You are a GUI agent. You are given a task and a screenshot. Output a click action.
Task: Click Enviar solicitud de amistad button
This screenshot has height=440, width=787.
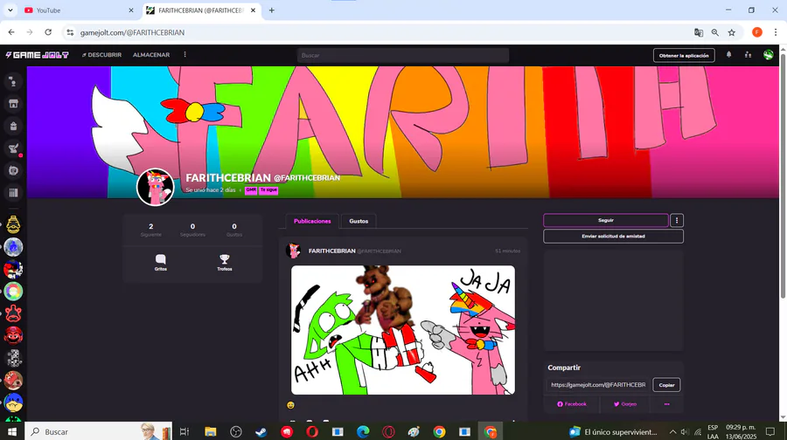tap(613, 236)
